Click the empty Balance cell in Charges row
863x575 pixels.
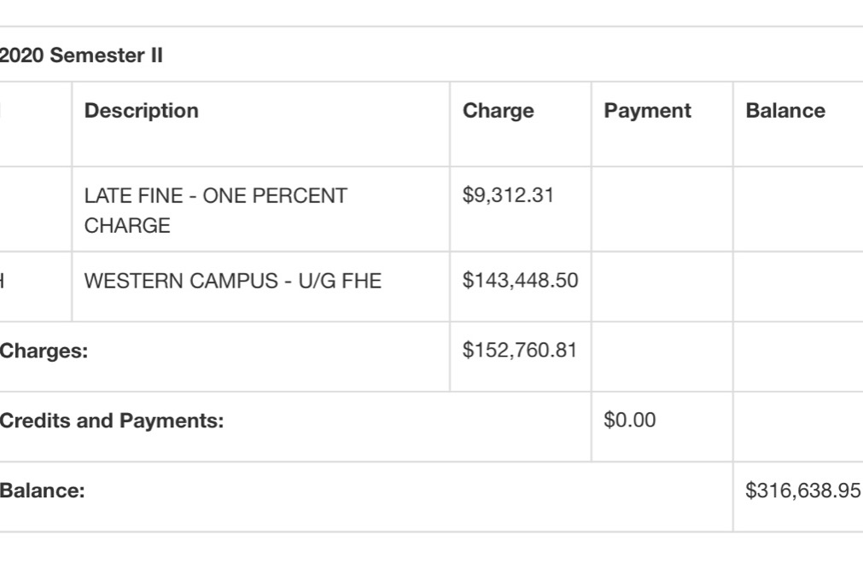click(x=798, y=357)
